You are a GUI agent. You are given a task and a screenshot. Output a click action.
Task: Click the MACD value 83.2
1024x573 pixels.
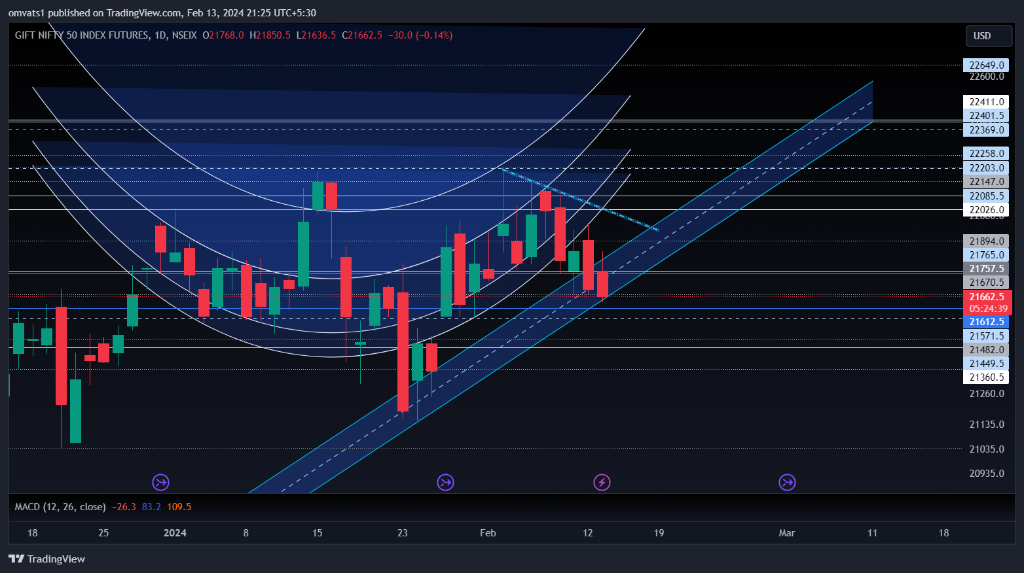tap(151, 507)
